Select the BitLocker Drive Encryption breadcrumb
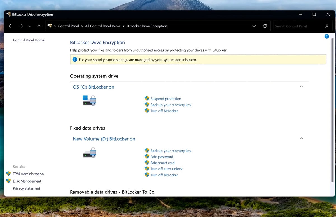This screenshot has height=217, width=336. 147,26
